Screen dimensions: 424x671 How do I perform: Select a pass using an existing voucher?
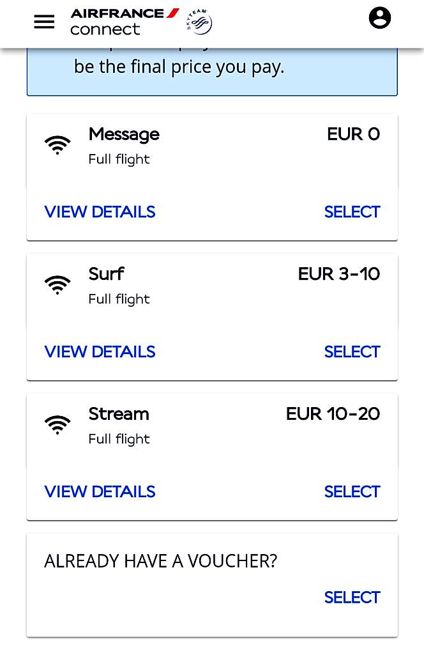pyautogui.click(x=352, y=597)
